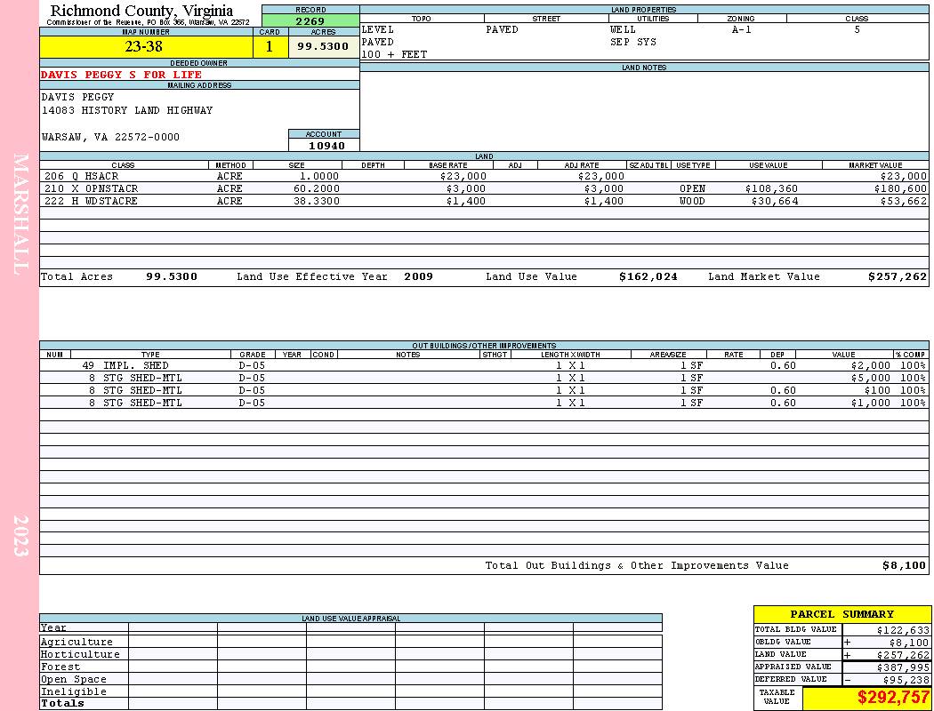This screenshot has height=711, width=934.
Task: Click the appraised value $387,995
Action: tap(903, 667)
